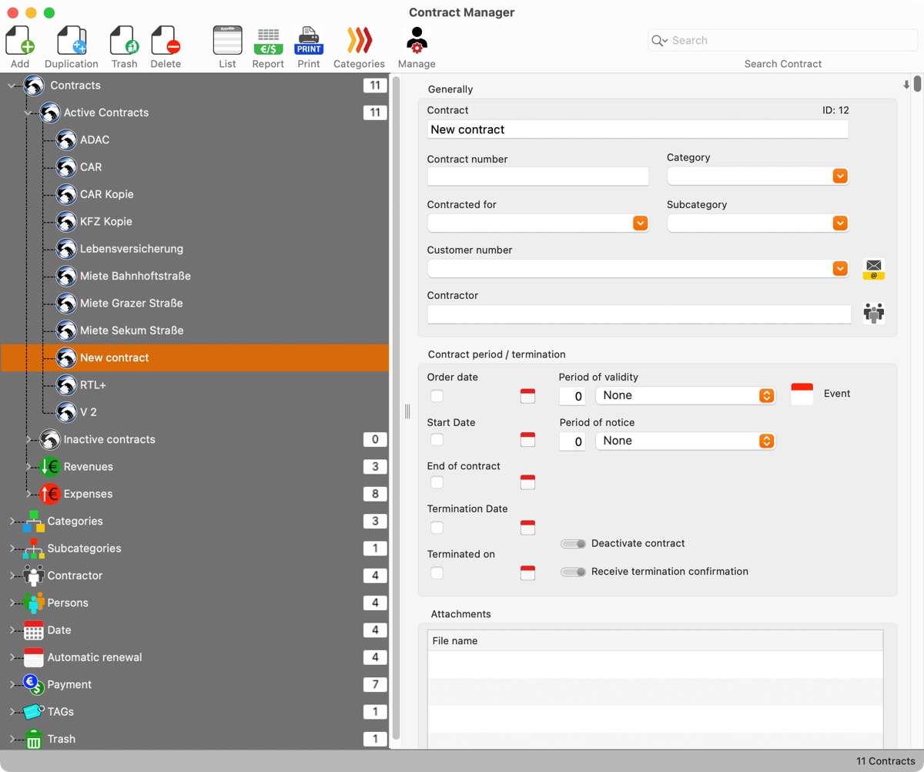Click the Contract number input field
924x772 pixels.
(537, 176)
